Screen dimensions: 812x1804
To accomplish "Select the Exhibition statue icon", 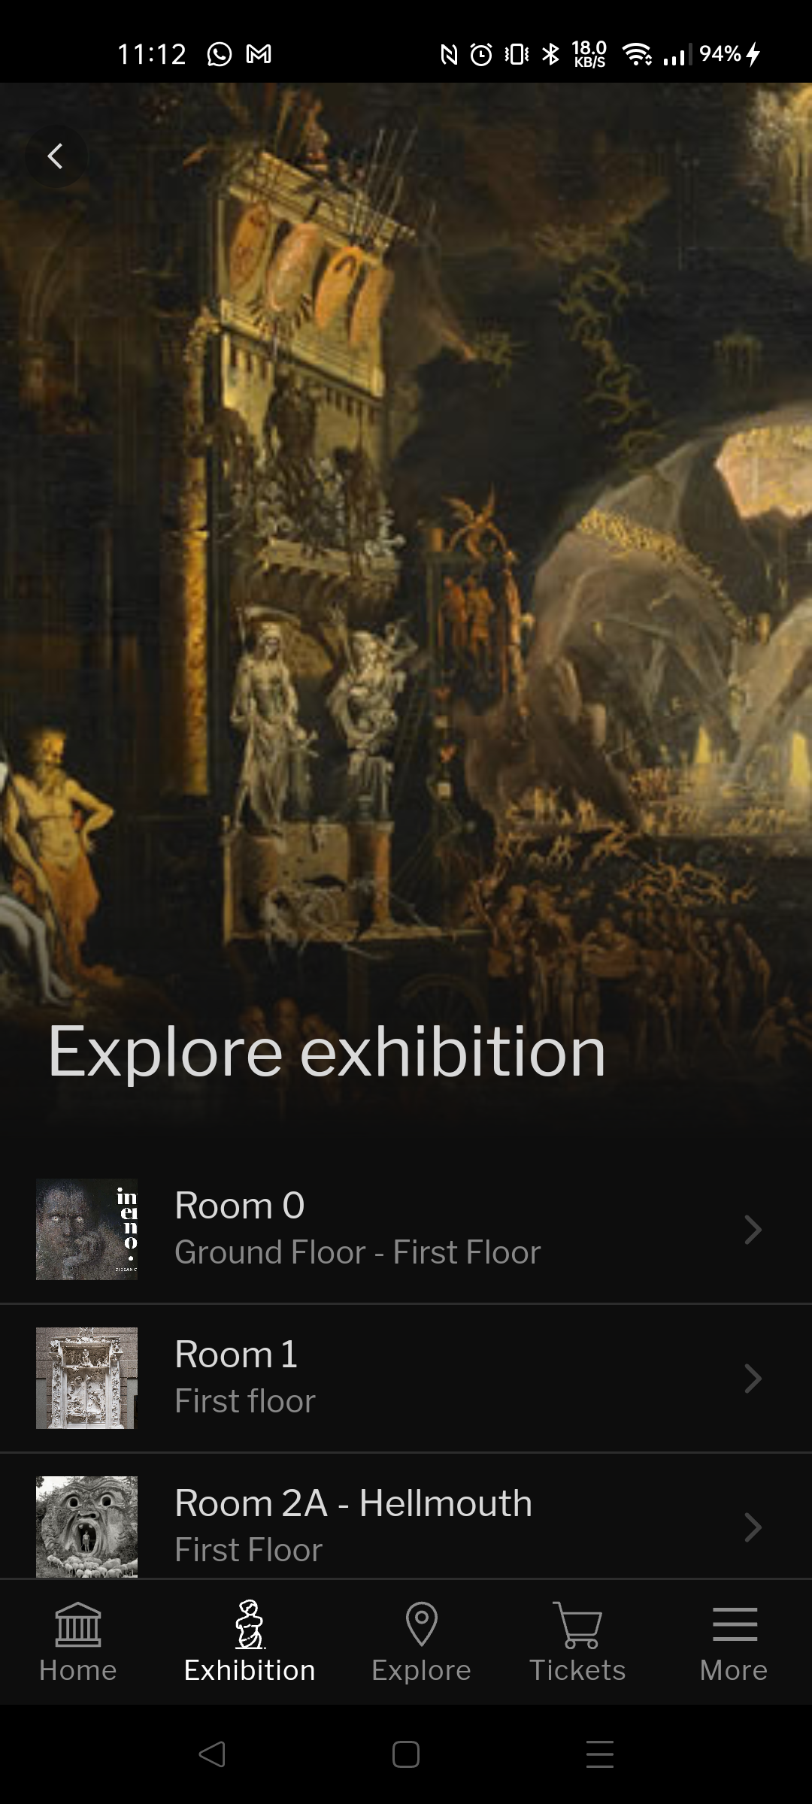I will [x=250, y=1624].
